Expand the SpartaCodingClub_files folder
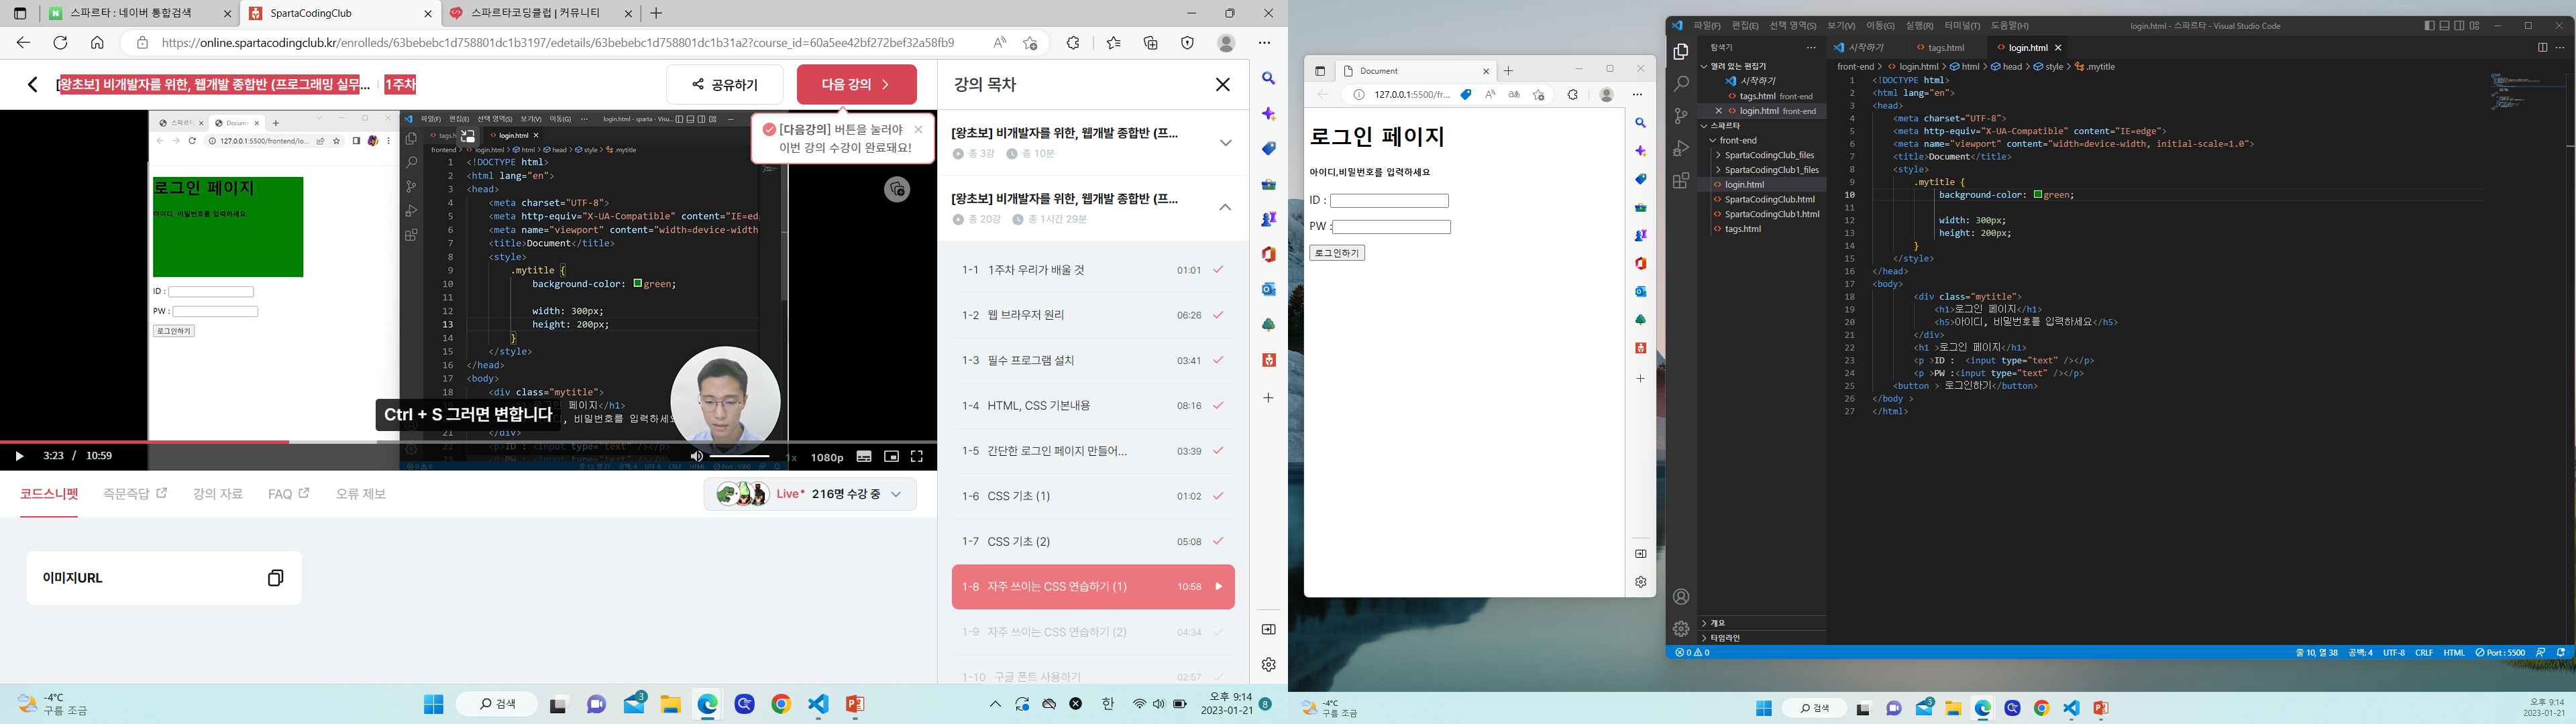 click(x=1762, y=155)
